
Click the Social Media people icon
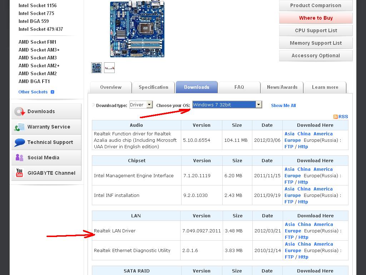(x=19, y=158)
